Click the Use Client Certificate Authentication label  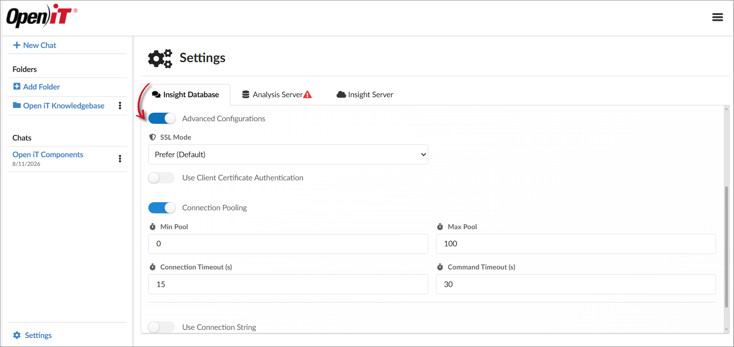click(243, 178)
